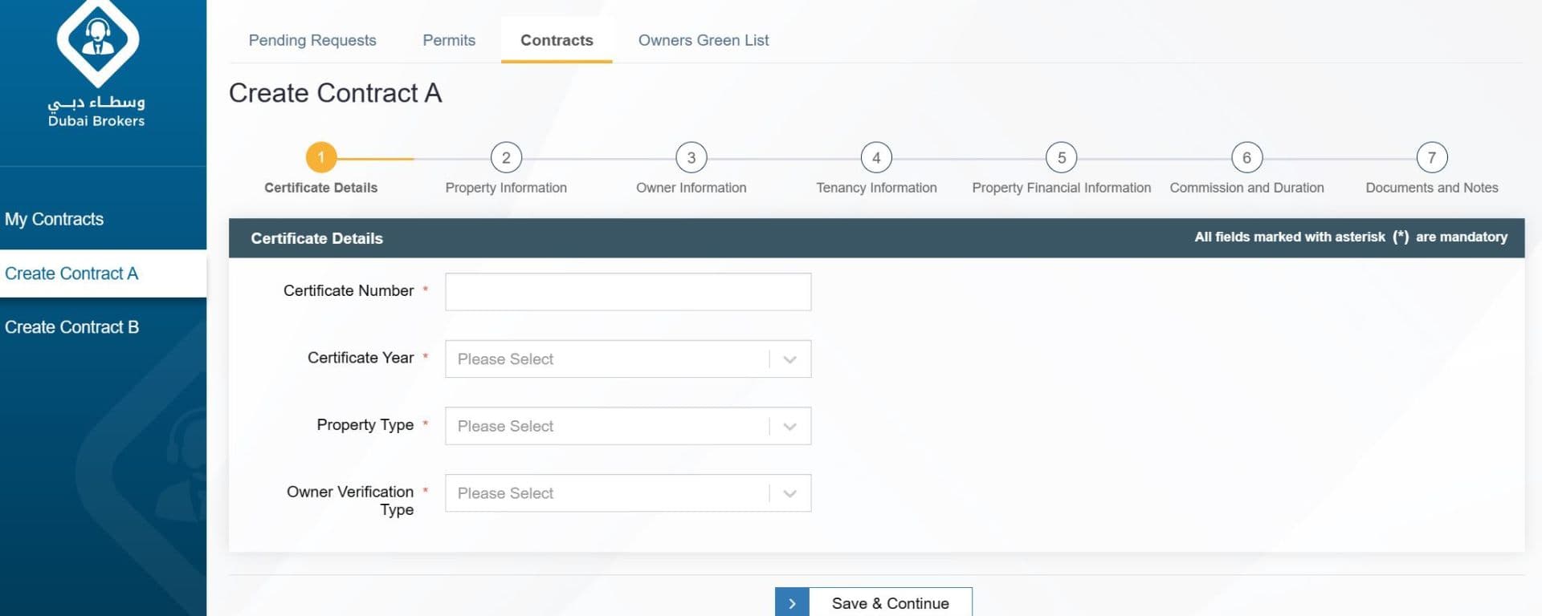1542x616 pixels.
Task: Switch to the Owners Green List tab
Action: pyautogui.click(x=704, y=40)
